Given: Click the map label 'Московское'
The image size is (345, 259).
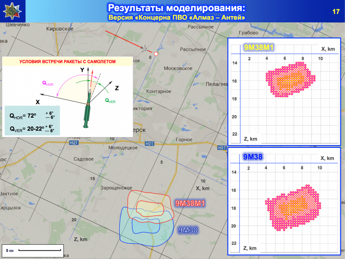Looking at the screenshot, I should click(x=178, y=68).
